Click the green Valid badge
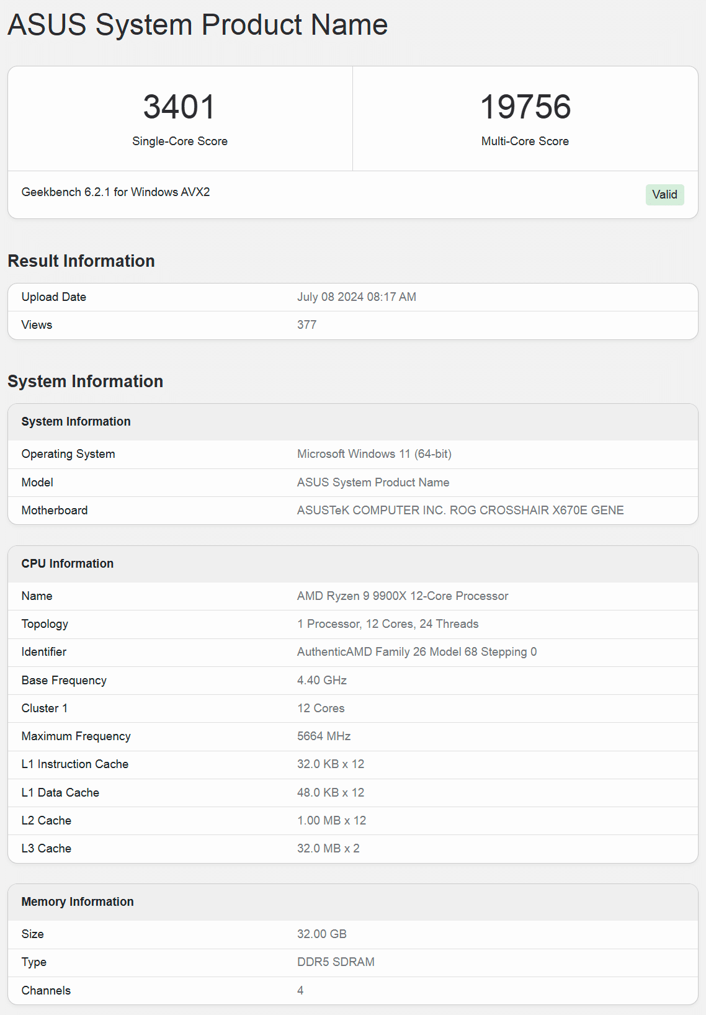Screen dimensions: 706x1015 click(x=664, y=195)
